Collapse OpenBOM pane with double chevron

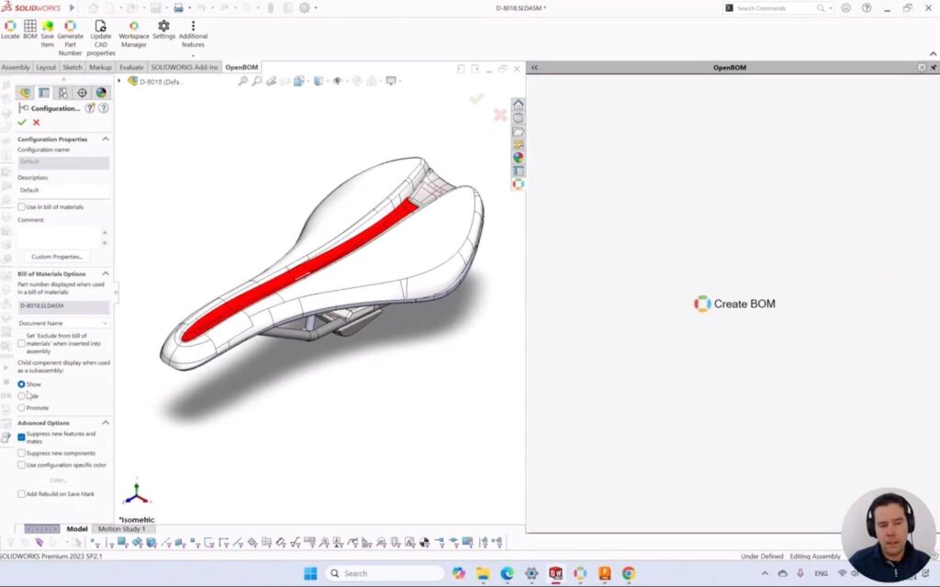(535, 67)
